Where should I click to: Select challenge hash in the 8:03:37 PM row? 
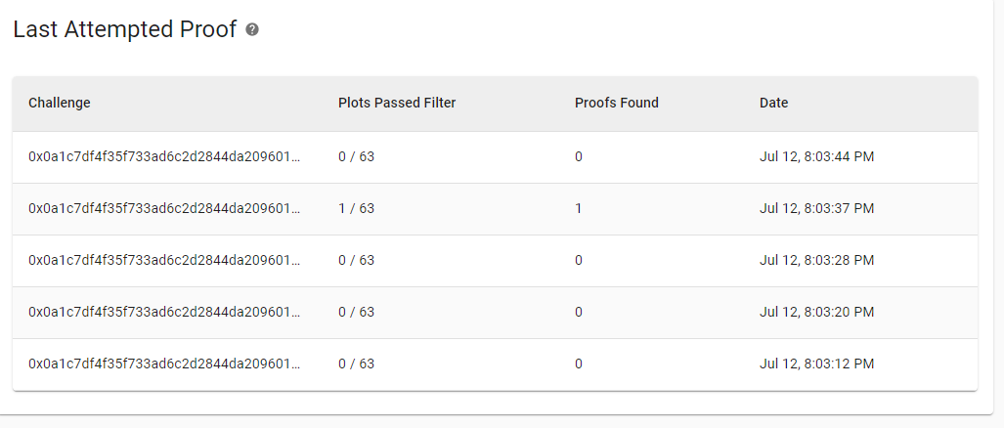coord(164,208)
